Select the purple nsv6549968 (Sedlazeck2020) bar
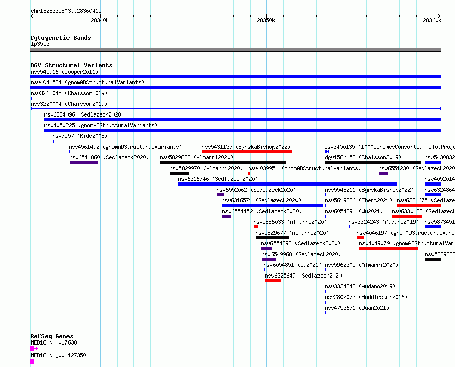 269,259
